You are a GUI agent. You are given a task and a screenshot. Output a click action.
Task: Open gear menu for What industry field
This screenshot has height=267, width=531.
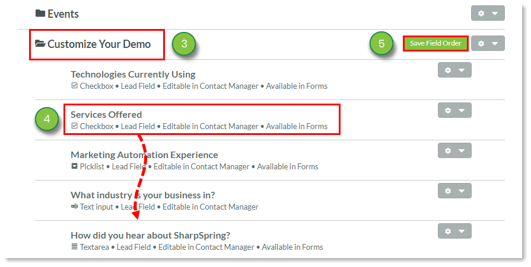[x=454, y=191]
